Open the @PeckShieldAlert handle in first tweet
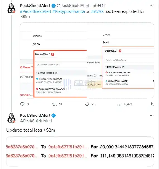The image size is (159, 169). [73, 6]
